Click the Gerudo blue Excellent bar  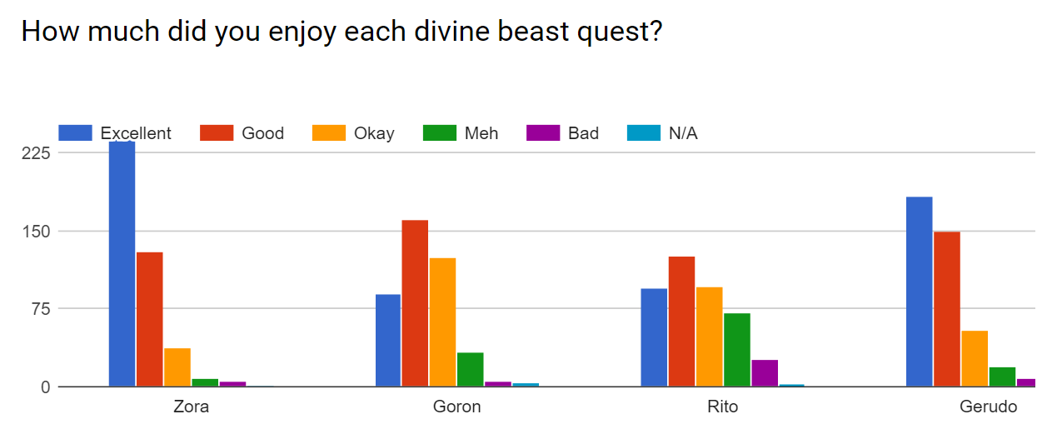point(919,292)
